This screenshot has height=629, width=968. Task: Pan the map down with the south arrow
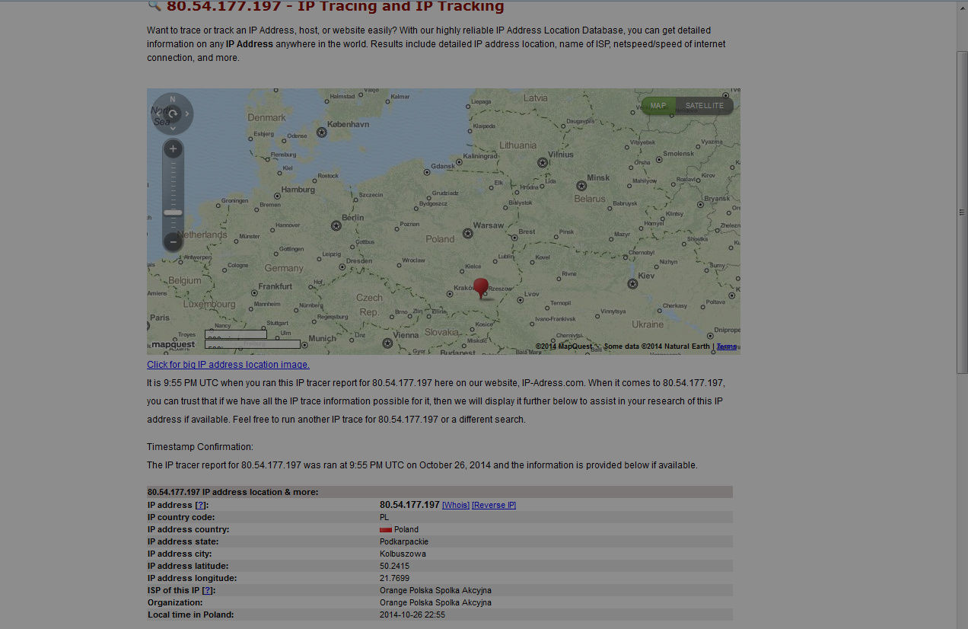click(x=172, y=129)
